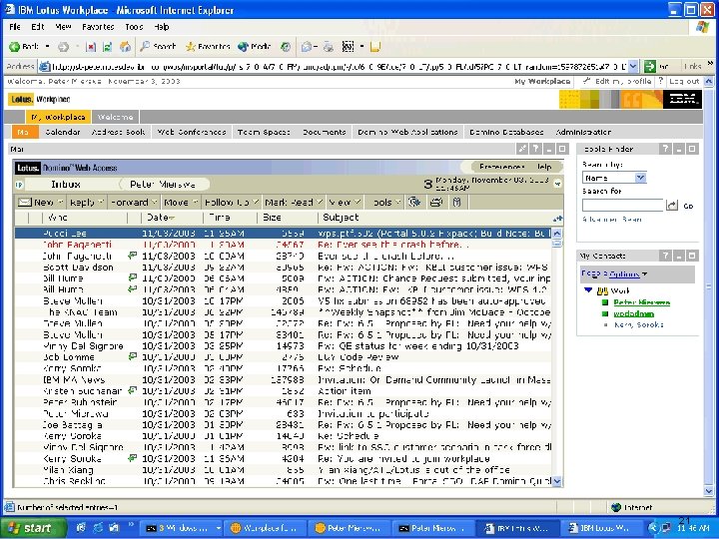Image resolution: width=719 pixels, height=539 pixels.
Task: Click the Search icon in the IE toolbar
Action: point(146,46)
